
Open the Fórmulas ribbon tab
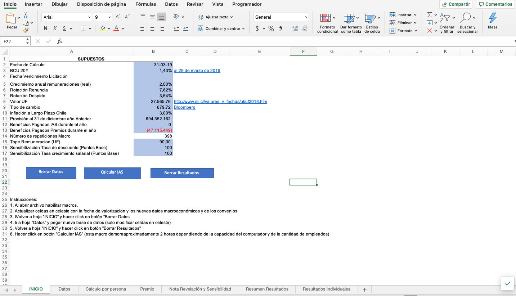[145, 4]
